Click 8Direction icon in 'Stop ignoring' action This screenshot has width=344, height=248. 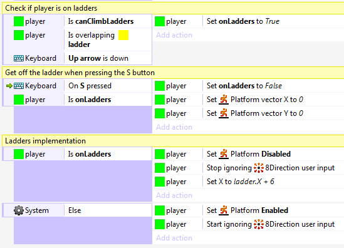(259, 168)
